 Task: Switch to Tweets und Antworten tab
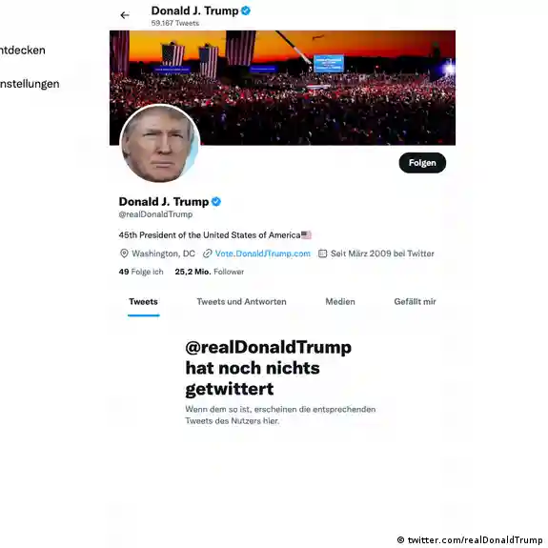pos(241,301)
